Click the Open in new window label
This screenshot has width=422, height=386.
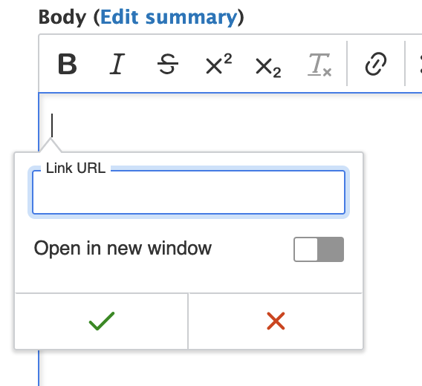coord(123,248)
